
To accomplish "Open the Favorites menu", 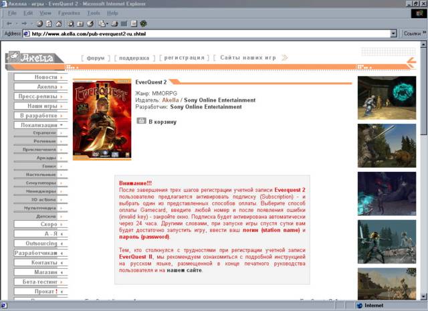I will (69, 13).
